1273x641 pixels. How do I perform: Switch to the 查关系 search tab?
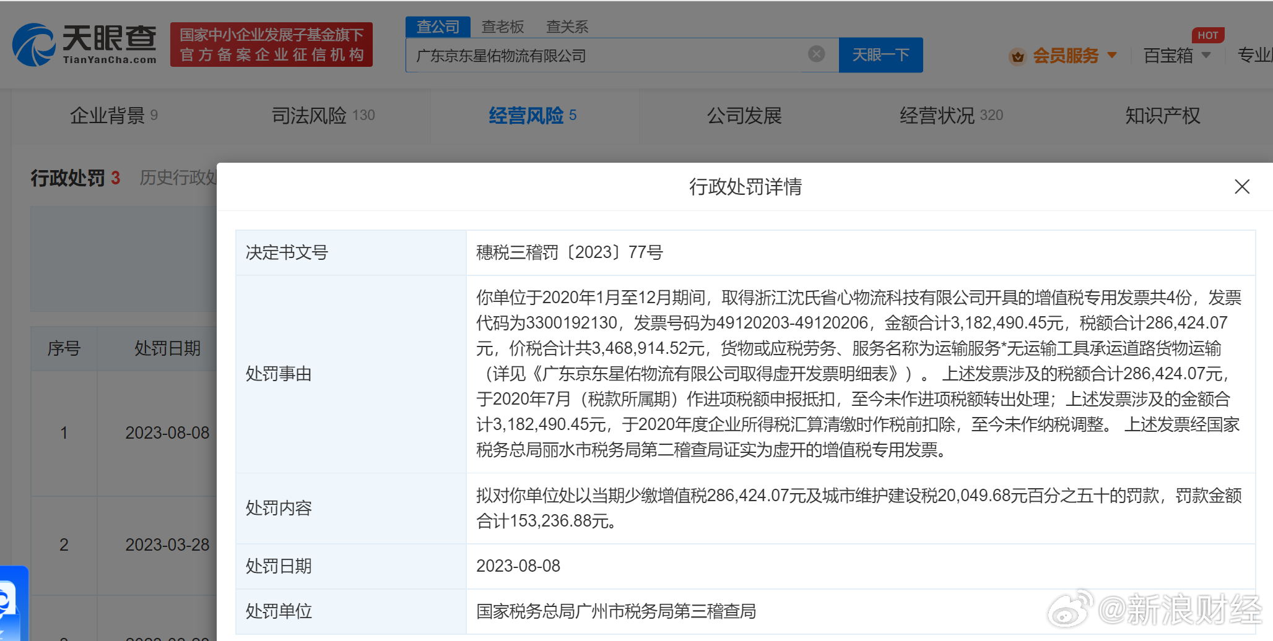tap(567, 27)
